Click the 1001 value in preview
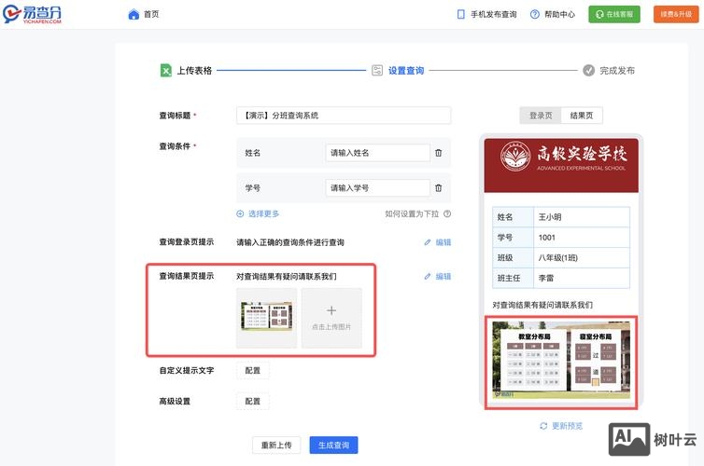This screenshot has width=704, height=466. click(547, 238)
